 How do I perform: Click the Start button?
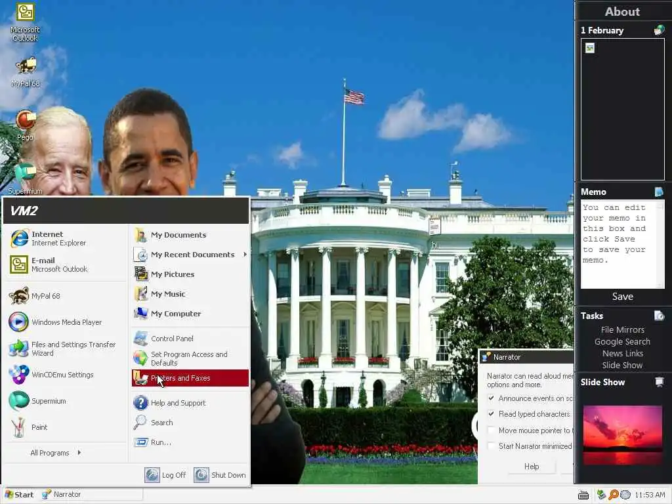pyautogui.click(x=19, y=495)
